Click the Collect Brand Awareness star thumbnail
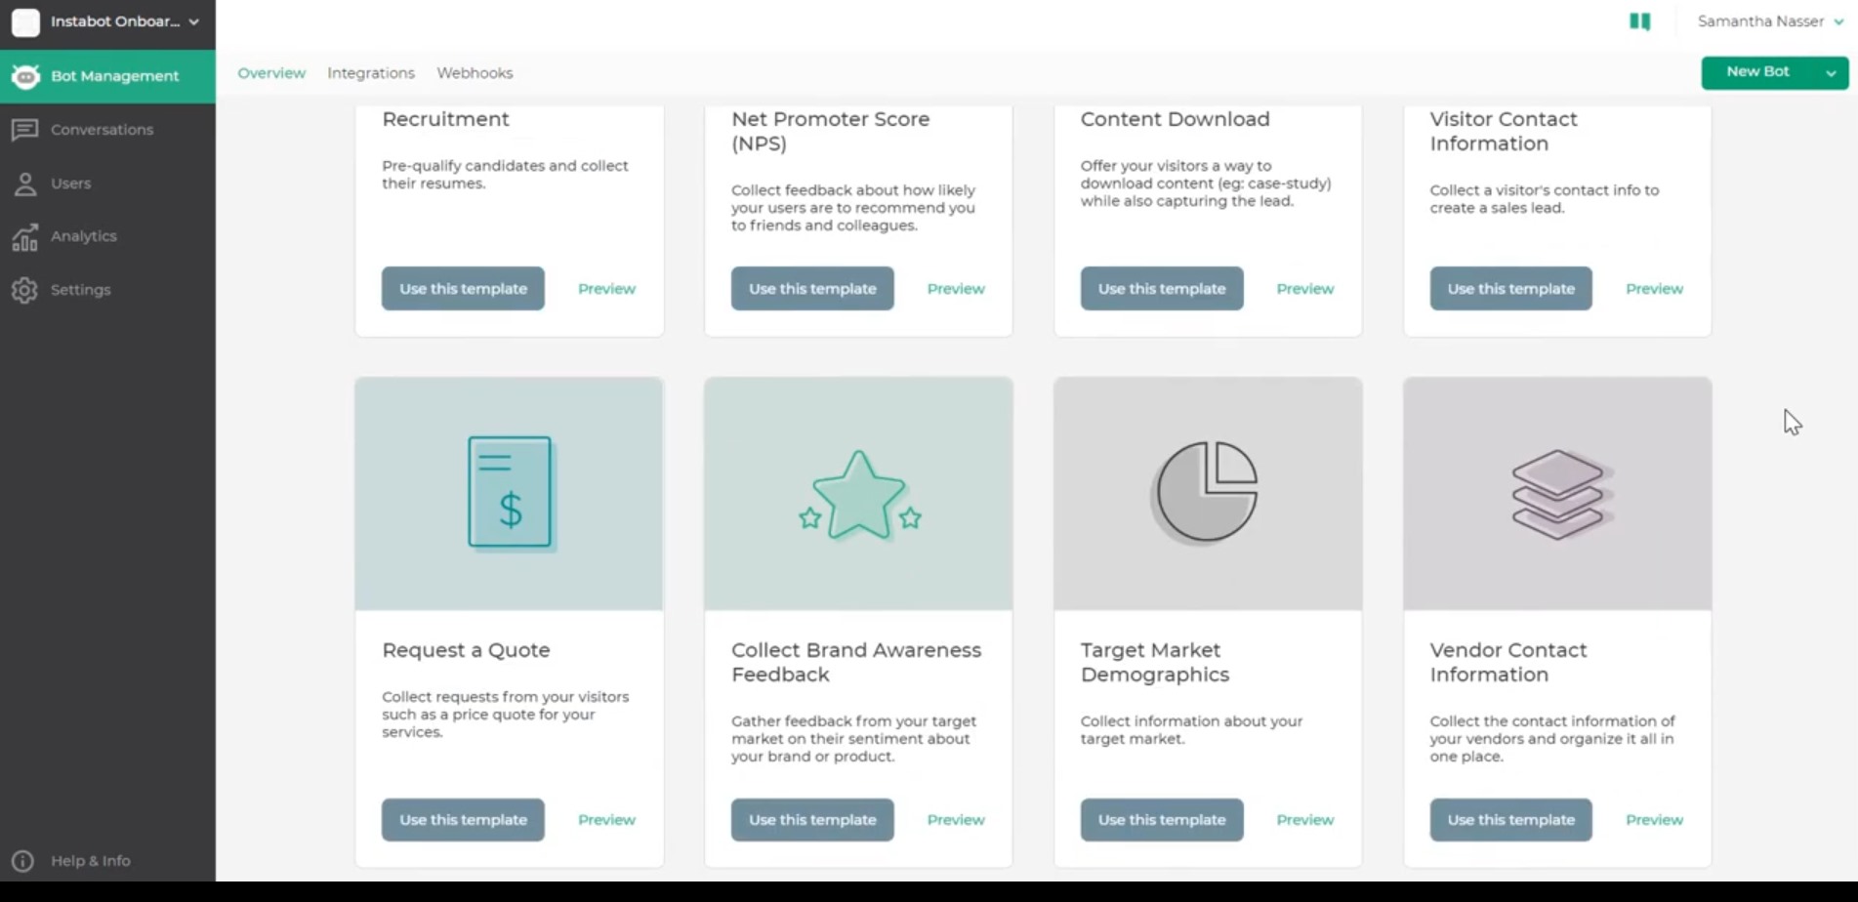 pos(858,494)
